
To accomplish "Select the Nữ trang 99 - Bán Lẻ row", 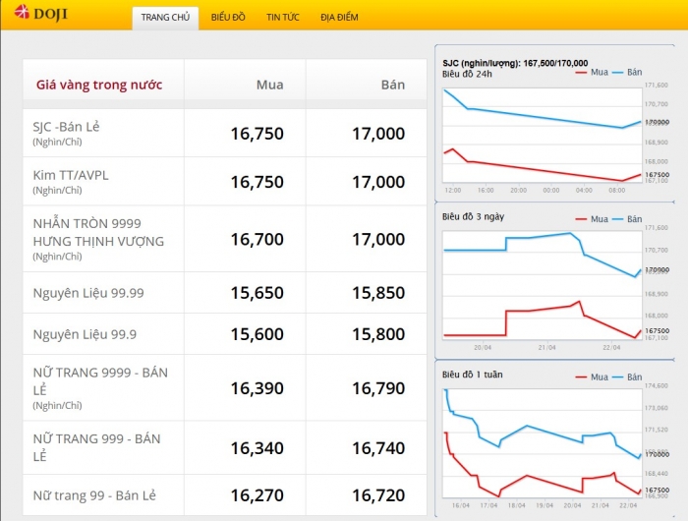I will 94,494.
